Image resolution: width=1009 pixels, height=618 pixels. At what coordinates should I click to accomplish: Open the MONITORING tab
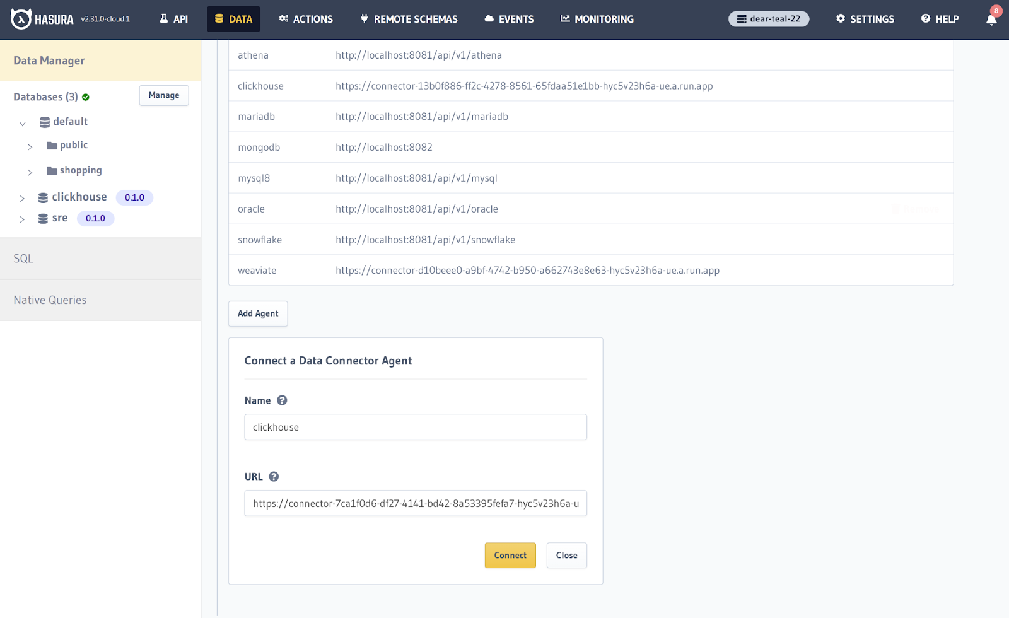pos(597,19)
